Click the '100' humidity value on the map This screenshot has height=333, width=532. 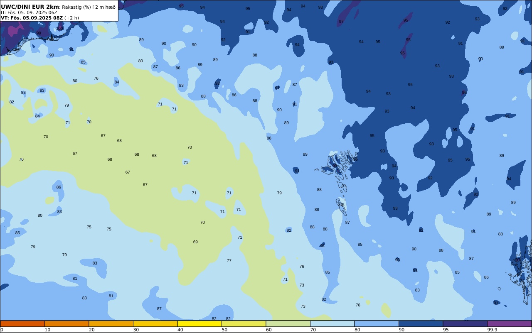[60, 29]
